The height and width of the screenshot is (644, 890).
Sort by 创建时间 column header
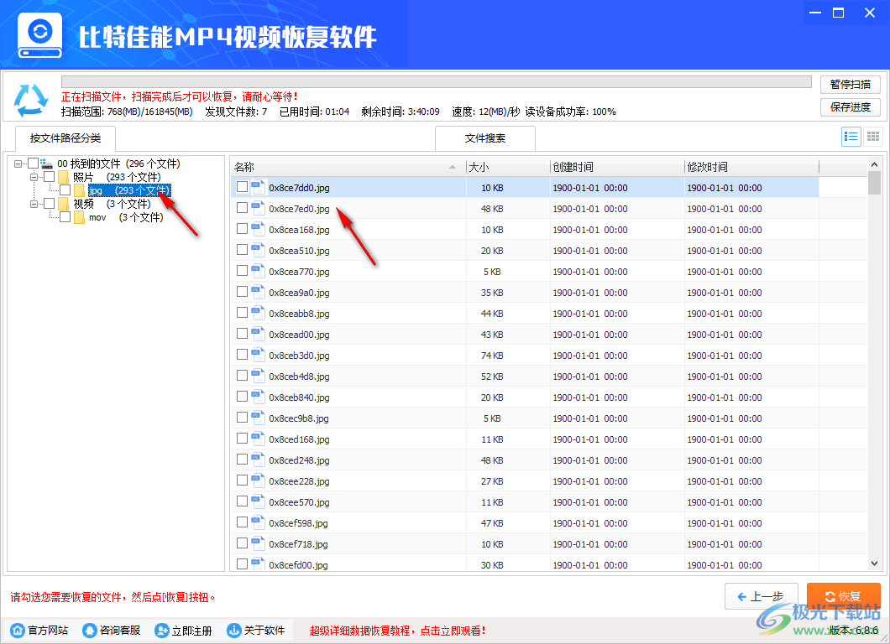(617, 167)
